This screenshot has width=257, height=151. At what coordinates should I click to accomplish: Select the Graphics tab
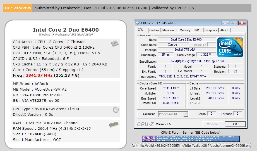[211, 30]
